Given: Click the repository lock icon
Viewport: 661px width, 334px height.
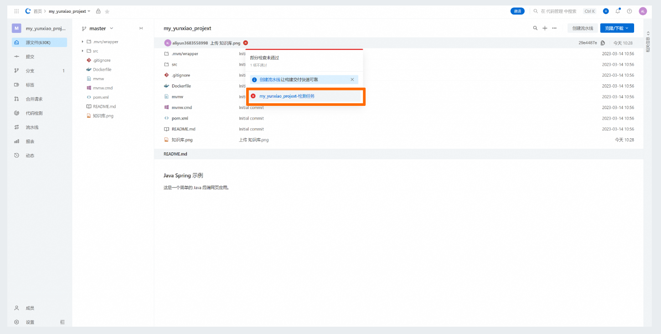Looking at the screenshot, I should click(x=98, y=11).
